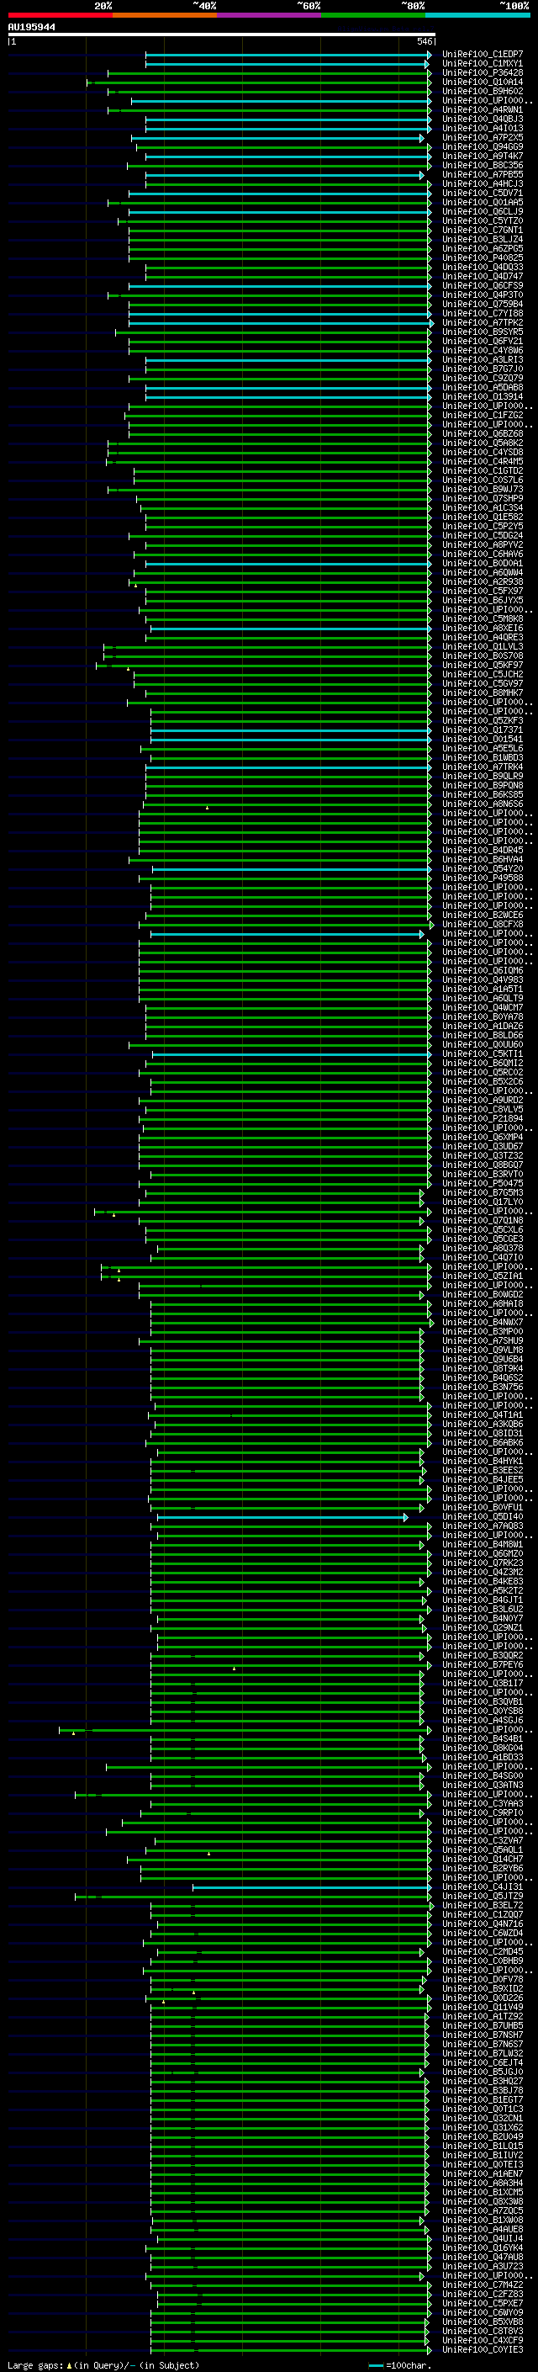Click the orange ~40% identity legend segment

(x=165, y=15)
